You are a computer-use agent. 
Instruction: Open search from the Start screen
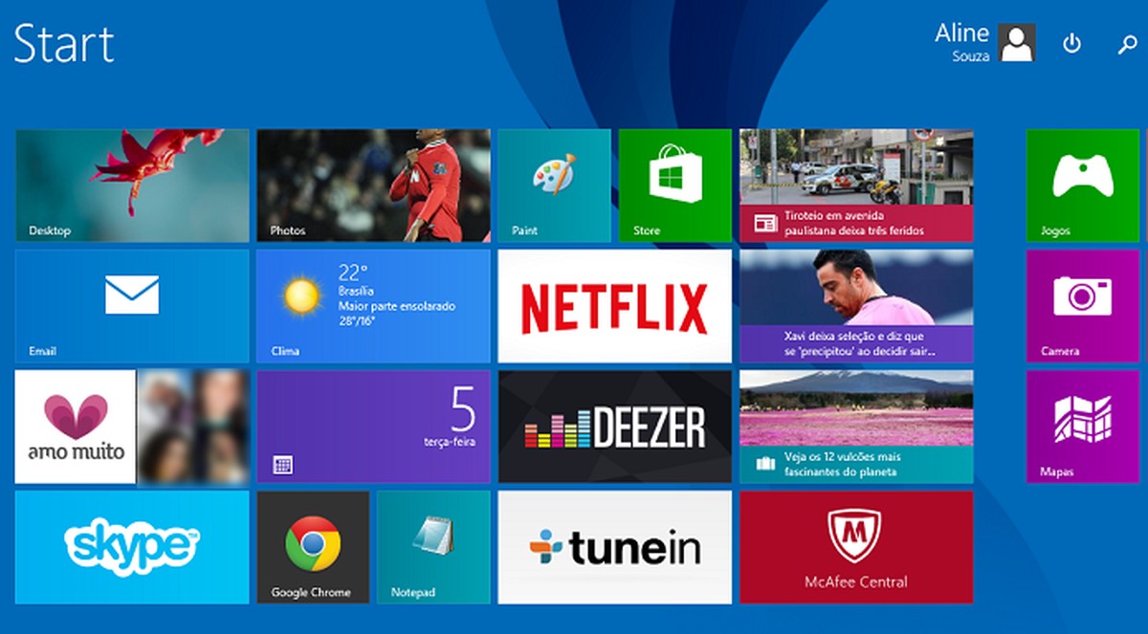(1126, 44)
